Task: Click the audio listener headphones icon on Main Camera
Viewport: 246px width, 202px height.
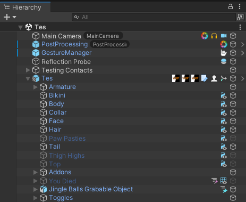Action: 214,36
